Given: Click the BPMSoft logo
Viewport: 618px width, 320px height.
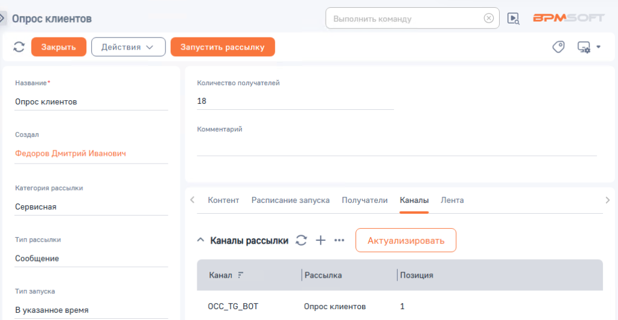Looking at the screenshot, I should (569, 18).
